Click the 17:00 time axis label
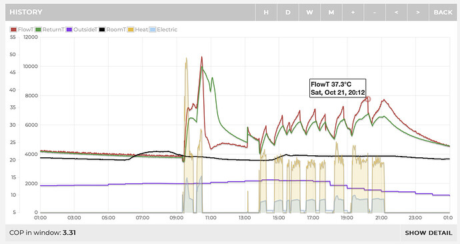 [313, 217]
